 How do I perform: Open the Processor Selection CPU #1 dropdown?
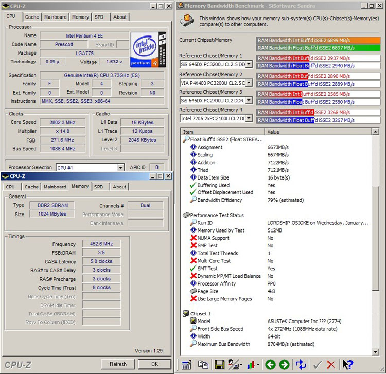coord(120,168)
